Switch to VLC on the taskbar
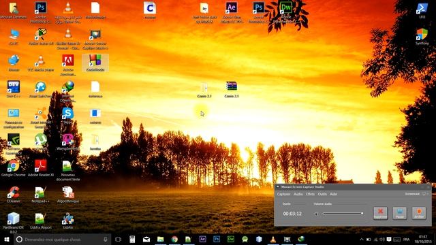 (x=272, y=239)
